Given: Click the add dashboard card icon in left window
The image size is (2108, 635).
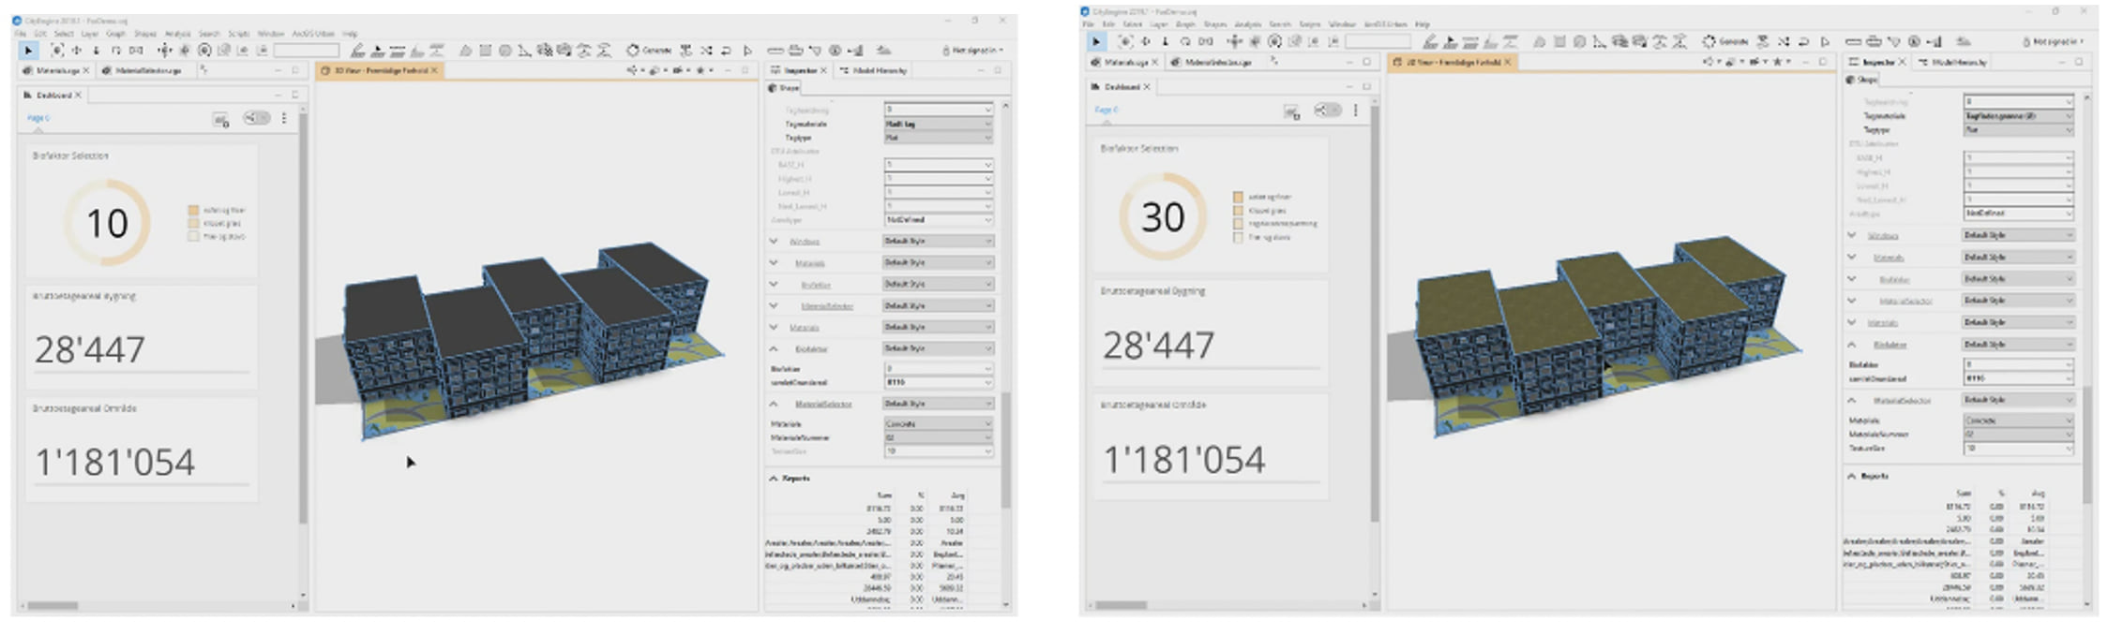Looking at the screenshot, I should tap(221, 120).
